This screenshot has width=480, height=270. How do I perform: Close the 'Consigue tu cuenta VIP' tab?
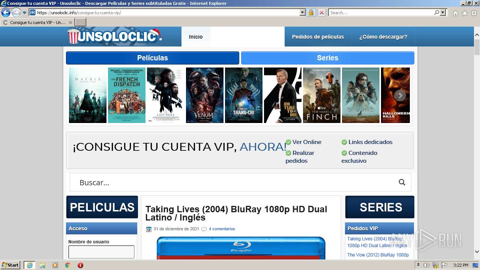coord(70,22)
